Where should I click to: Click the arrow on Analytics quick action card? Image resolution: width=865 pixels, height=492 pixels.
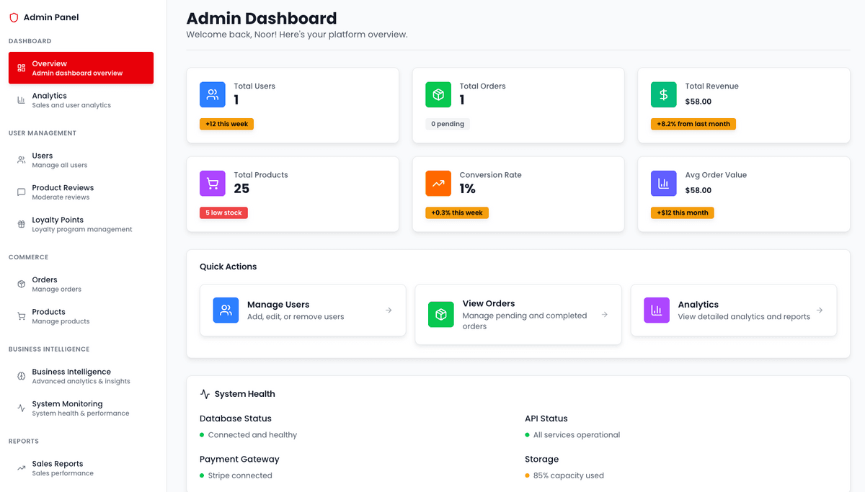[x=820, y=310]
